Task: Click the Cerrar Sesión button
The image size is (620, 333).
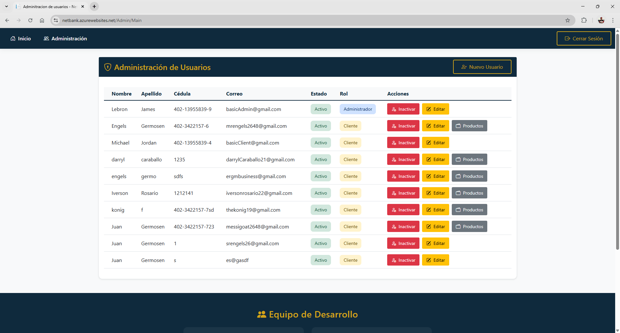Action: click(584, 38)
